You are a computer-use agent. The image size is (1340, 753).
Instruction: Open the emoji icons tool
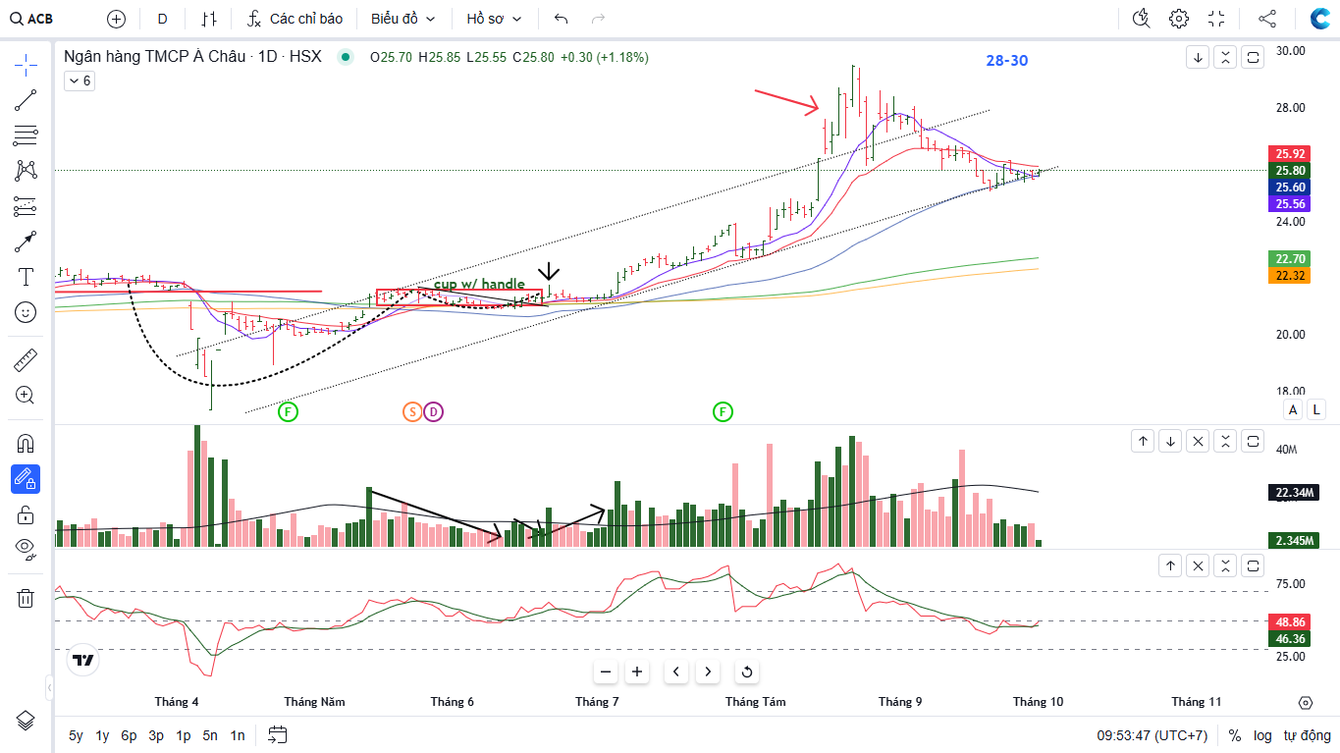point(26,312)
